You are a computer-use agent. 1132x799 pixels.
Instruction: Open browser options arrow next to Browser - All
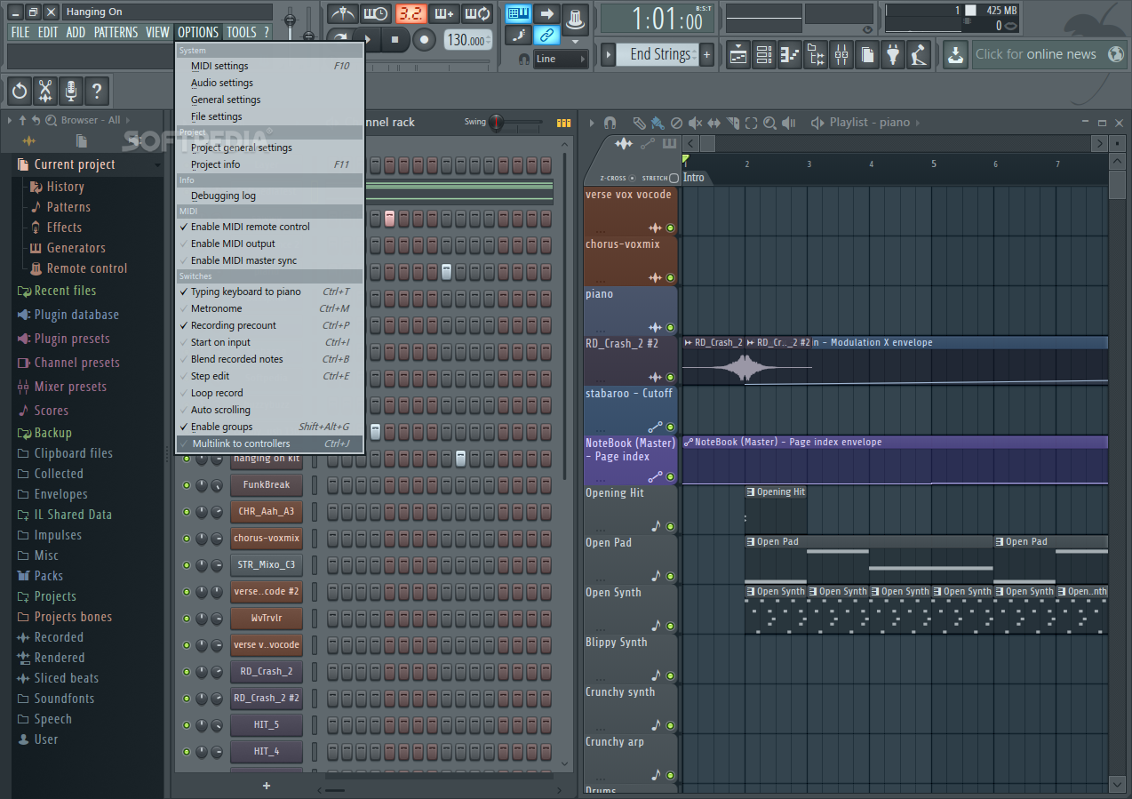pyautogui.click(x=128, y=120)
